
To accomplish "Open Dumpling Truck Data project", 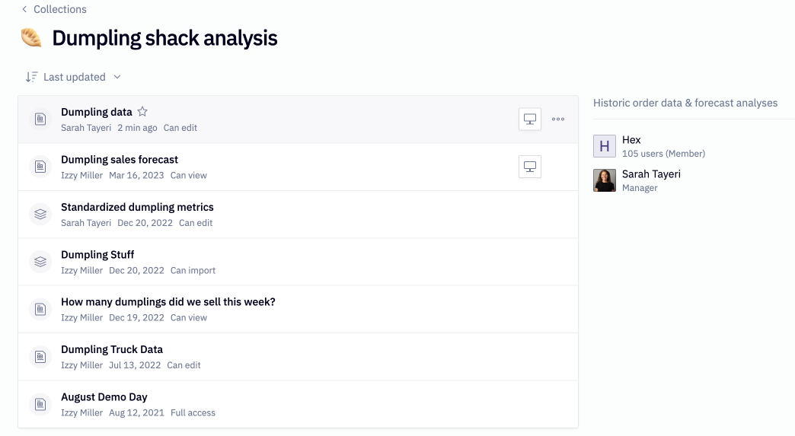I will pyautogui.click(x=112, y=349).
